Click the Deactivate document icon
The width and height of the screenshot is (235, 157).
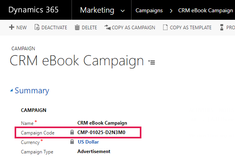click(37, 27)
